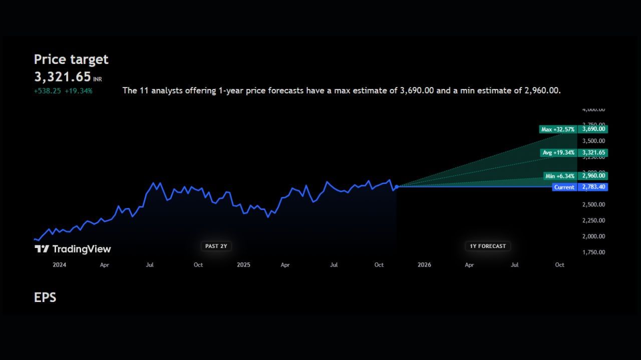This screenshot has height=360, width=641.
Task: Click the Avg +19.34% forecast tag
Action: point(558,152)
